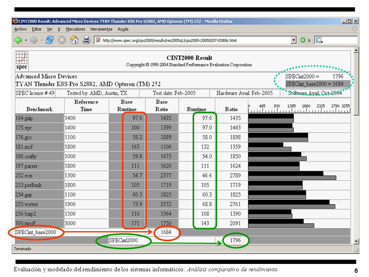Click the vertical scrollbar thumb
369x277 pixels.
[x=356, y=84]
